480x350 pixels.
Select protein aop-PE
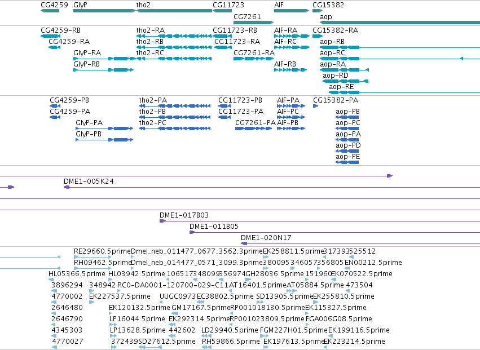pos(347,162)
